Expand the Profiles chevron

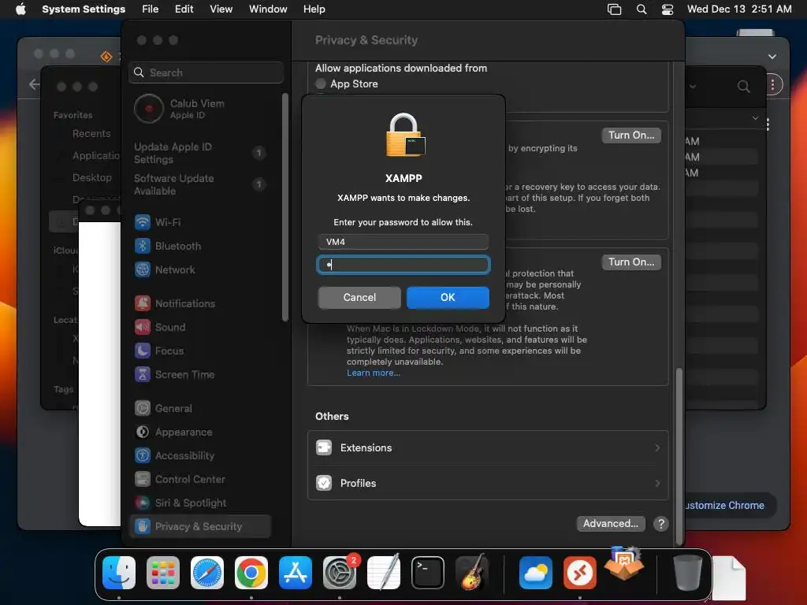tap(657, 483)
